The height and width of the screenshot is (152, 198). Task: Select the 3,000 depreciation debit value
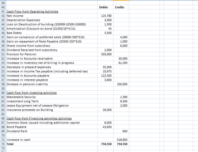click(108, 20)
